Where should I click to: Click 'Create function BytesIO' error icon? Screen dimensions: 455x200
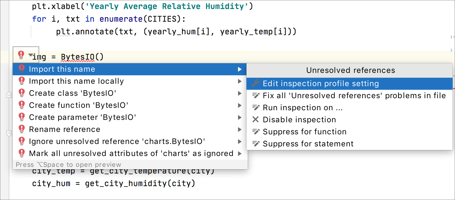coord(22,105)
